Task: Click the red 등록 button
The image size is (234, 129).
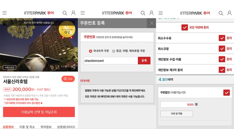Action: pyautogui.click(x=144, y=60)
